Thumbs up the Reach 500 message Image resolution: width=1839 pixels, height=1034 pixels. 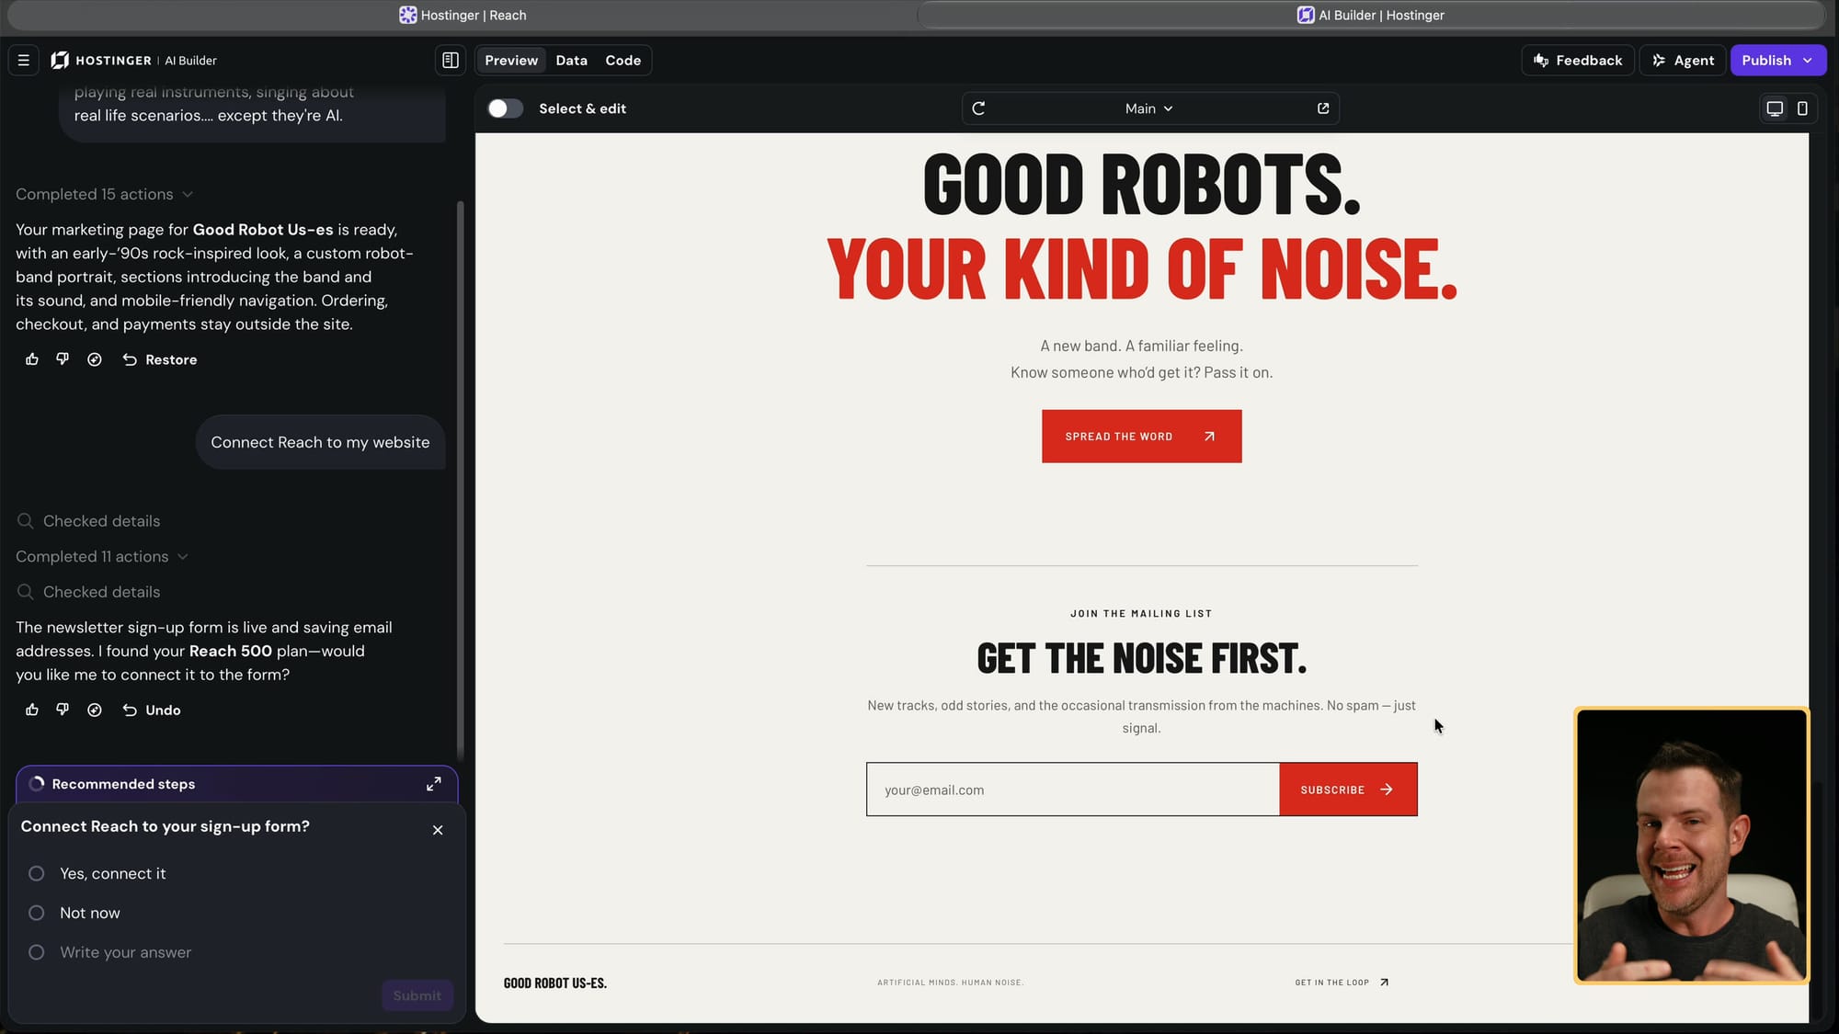32,710
